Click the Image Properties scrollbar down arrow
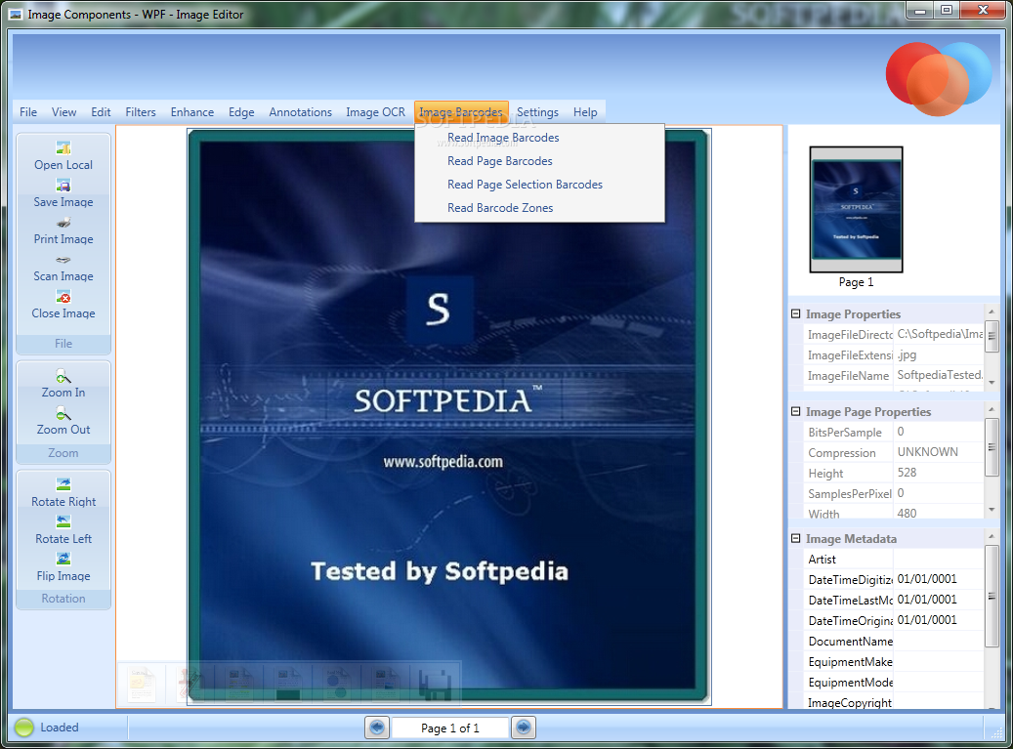 992,382
